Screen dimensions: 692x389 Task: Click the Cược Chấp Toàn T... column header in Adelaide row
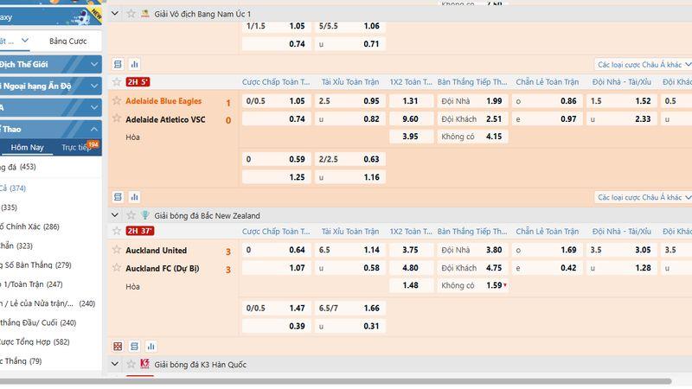pyautogui.click(x=276, y=82)
